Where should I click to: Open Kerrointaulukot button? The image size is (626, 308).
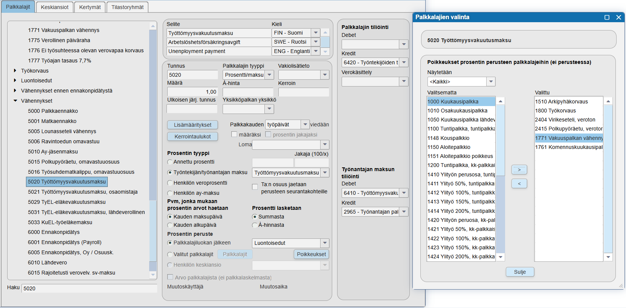pyautogui.click(x=192, y=137)
